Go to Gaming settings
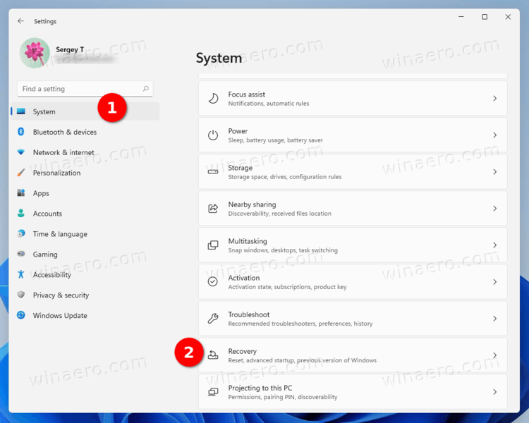Screen dimensions: 529x423 pos(85,254)
